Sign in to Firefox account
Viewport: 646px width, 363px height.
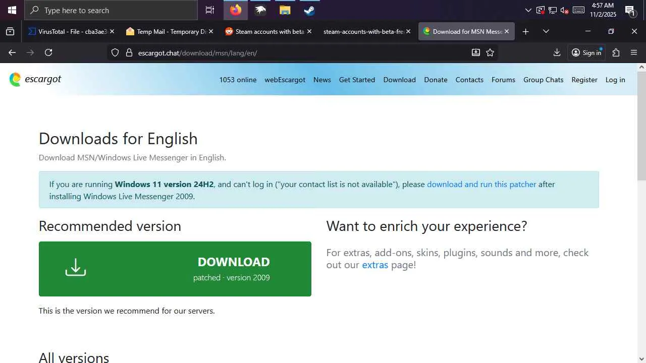coord(586,52)
